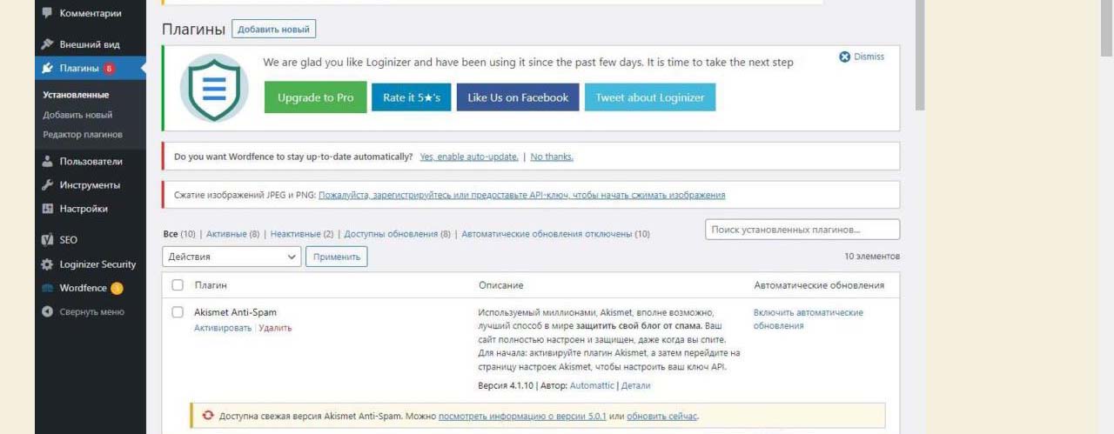This screenshot has height=434, width=1114.
Task: Focus the plugin search input field
Action: tap(802, 230)
